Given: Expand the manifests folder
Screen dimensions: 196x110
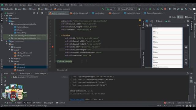Looking at the screenshot, I should tap(7, 18).
